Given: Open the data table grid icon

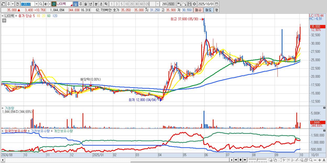Looking at the screenshot, I should click(4, 20).
